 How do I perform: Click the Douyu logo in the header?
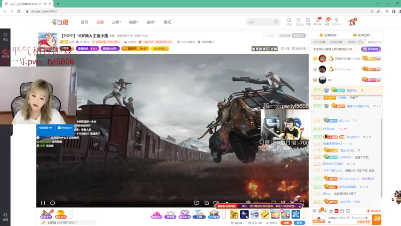(60, 22)
